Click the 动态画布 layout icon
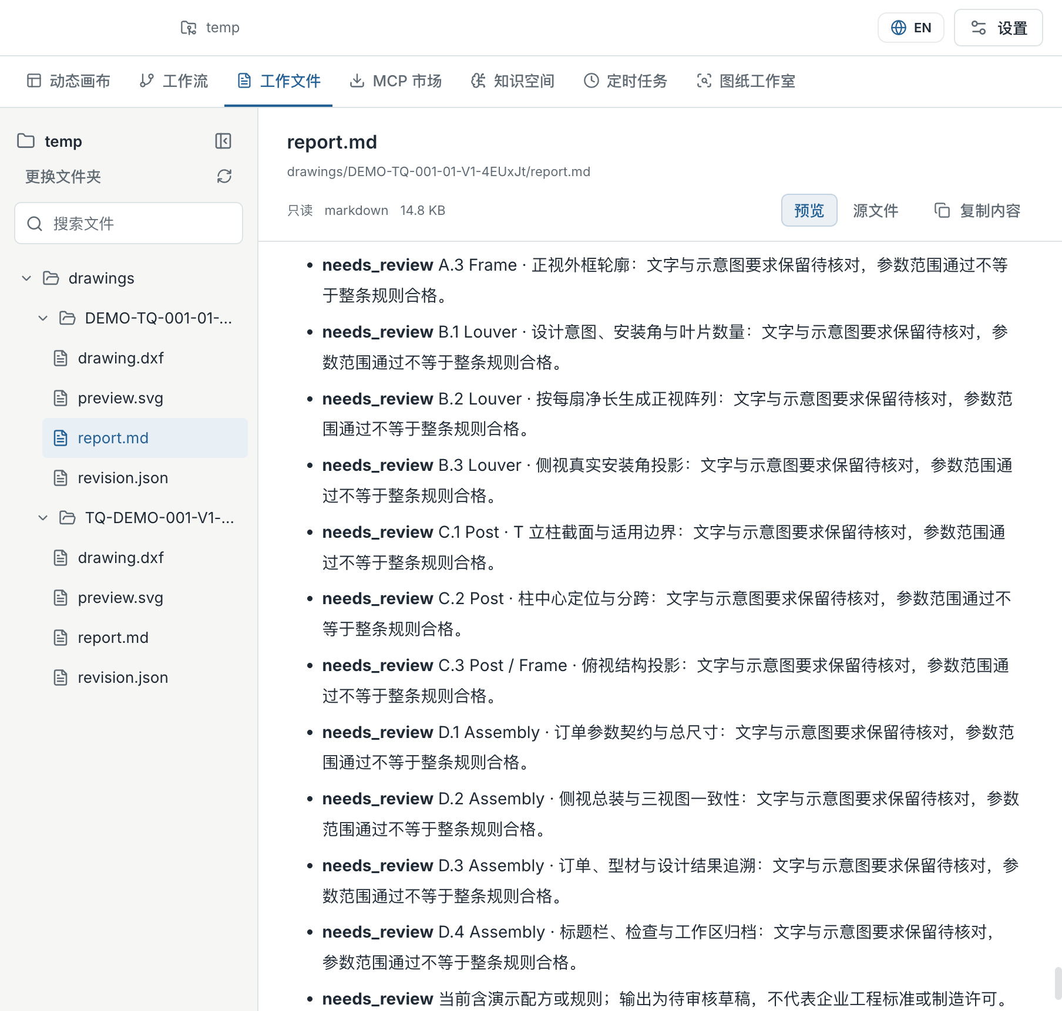1062x1011 pixels. (34, 80)
